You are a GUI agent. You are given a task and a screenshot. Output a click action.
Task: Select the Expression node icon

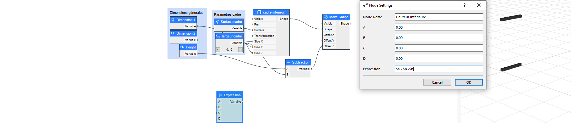point(220,95)
